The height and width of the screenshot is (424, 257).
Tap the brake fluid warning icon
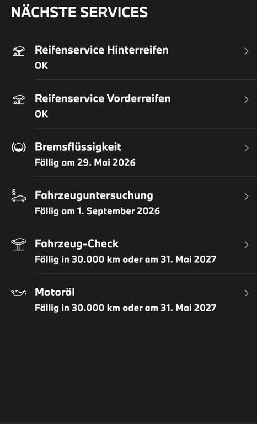[x=19, y=147]
